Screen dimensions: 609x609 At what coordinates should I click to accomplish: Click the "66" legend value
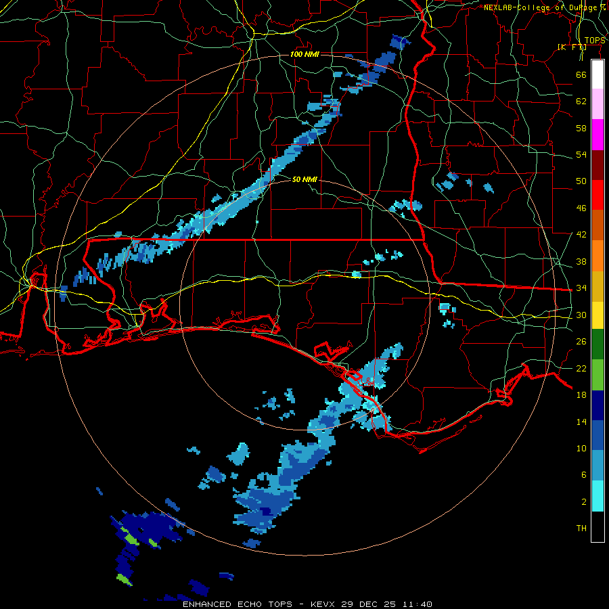(x=581, y=74)
